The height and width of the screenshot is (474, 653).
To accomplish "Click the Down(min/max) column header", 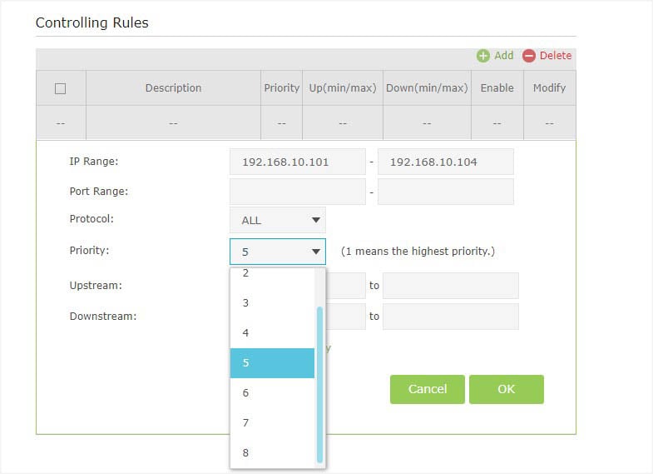I will point(427,88).
